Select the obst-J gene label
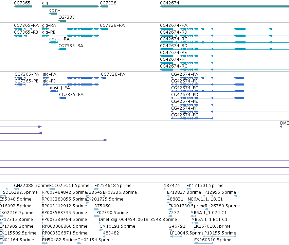289x245 pixels. click(55, 10)
